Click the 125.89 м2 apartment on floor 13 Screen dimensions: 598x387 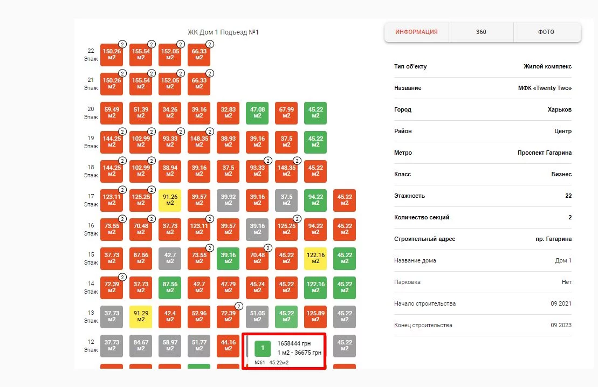tap(315, 316)
